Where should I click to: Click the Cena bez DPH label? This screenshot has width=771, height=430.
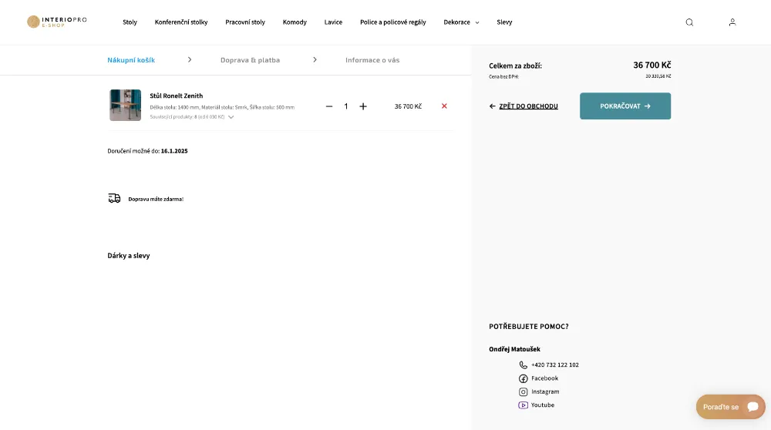pyautogui.click(x=503, y=76)
